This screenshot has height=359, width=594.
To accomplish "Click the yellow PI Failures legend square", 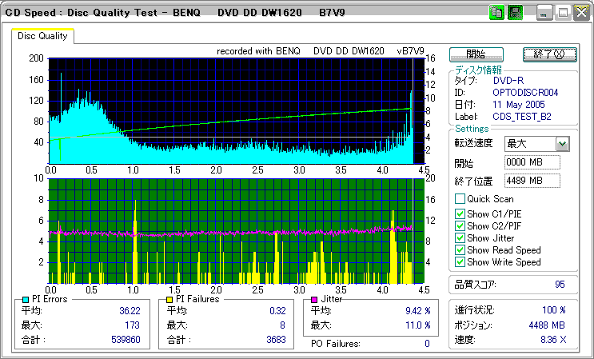I will tap(169, 299).
